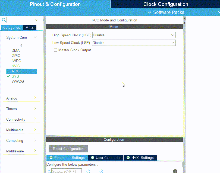This screenshot has height=173, width=220.
Task: Open Software Packs menu
Action: [166, 12]
